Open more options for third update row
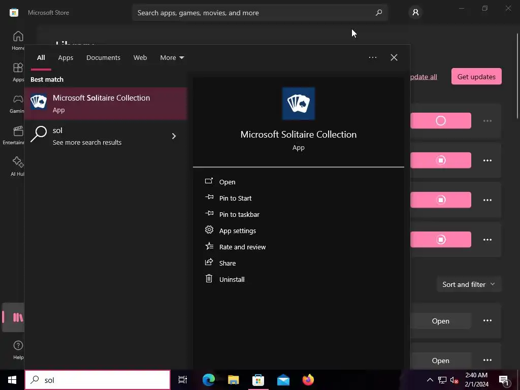 tap(487, 200)
